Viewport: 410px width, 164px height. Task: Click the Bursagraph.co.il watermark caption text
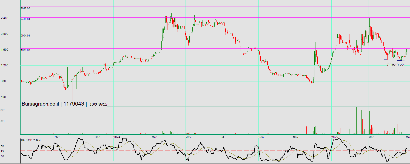[x=64, y=104]
